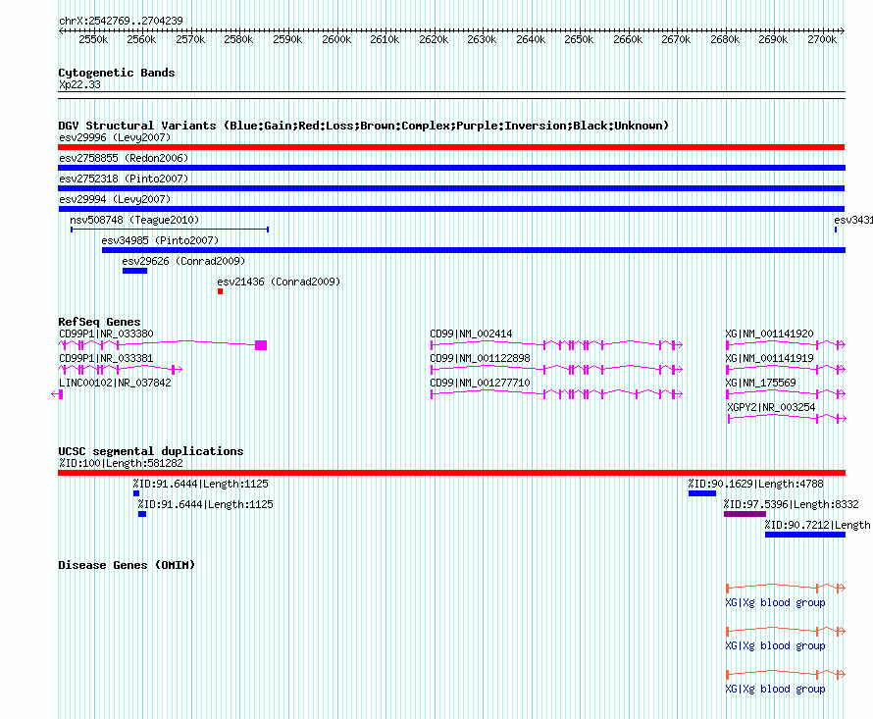Click the blue gain bar under esv2752318
Viewport: 873px width, 719px height.
click(451, 188)
